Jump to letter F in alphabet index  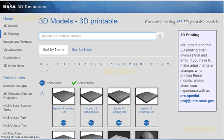75,64
